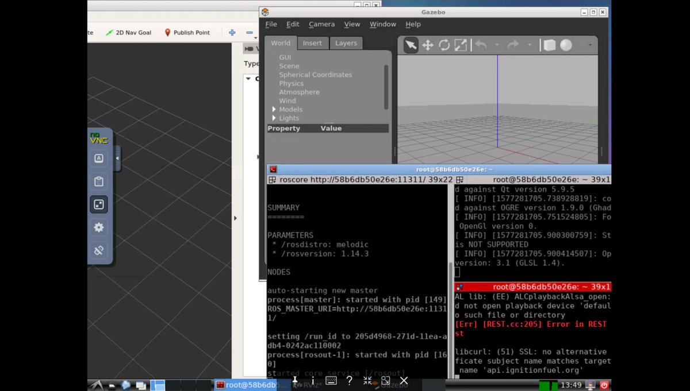Screen dimensions: 690x391
Task: Click the 13:49 clock in the taskbar
Action: 571,385
